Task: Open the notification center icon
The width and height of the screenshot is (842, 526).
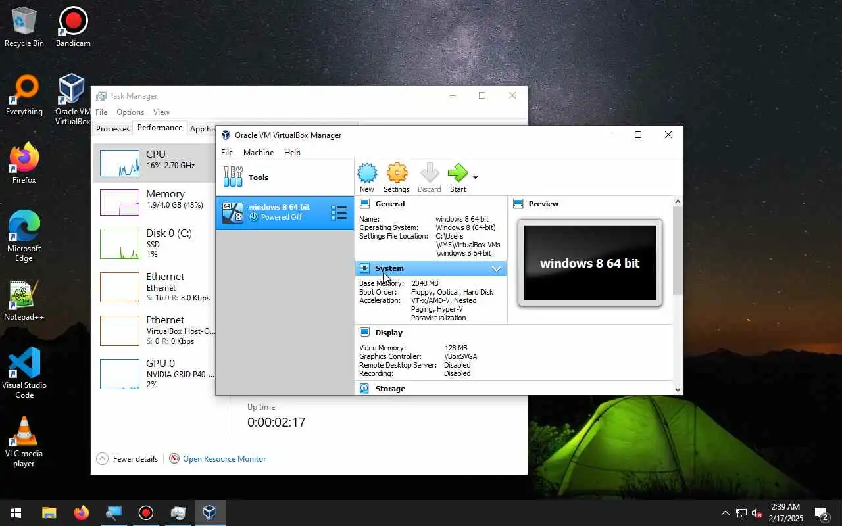Action: pyautogui.click(x=822, y=513)
